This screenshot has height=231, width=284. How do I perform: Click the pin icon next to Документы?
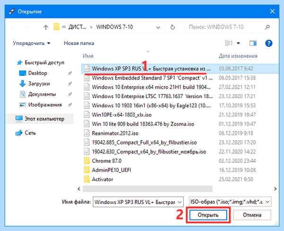click(70, 94)
